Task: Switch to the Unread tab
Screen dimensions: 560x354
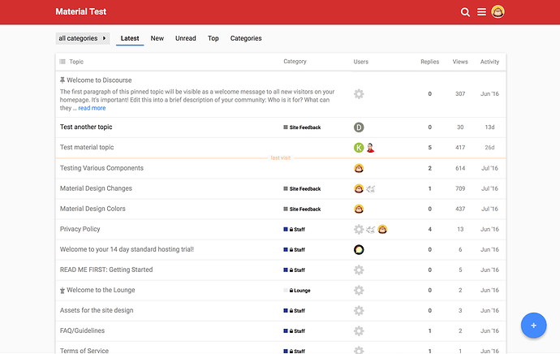Action: coord(186,38)
